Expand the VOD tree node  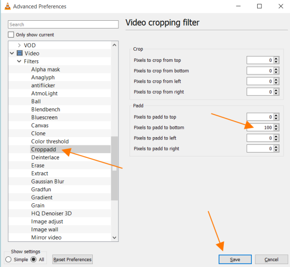click(19, 45)
